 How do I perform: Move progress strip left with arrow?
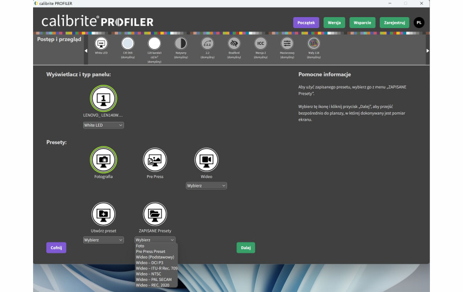(86, 51)
